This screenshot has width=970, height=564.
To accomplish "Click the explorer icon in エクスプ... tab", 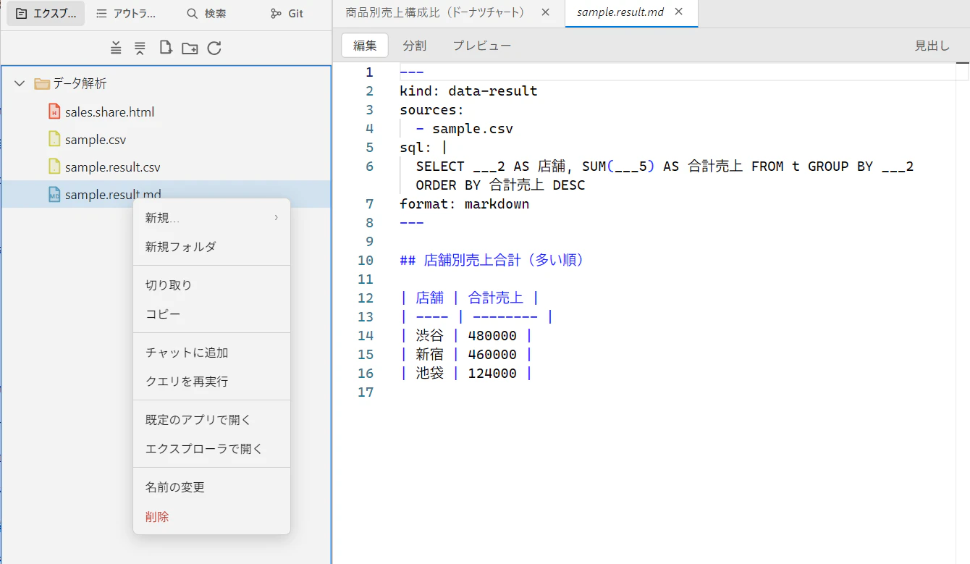I will (x=22, y=14).
